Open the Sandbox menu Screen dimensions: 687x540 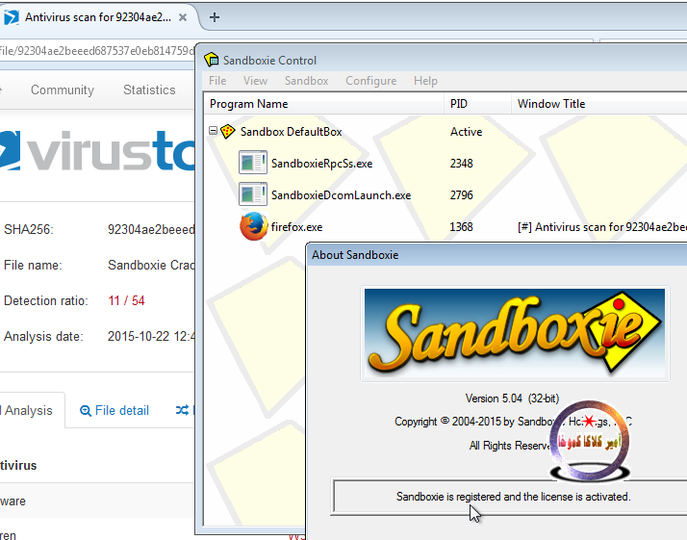coord(306,81)
